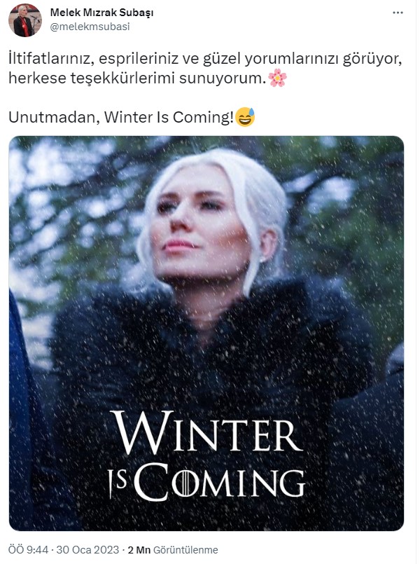Click the word WINTER in the image
This screenshot has height=564, width=420.
tap(206, 433)
